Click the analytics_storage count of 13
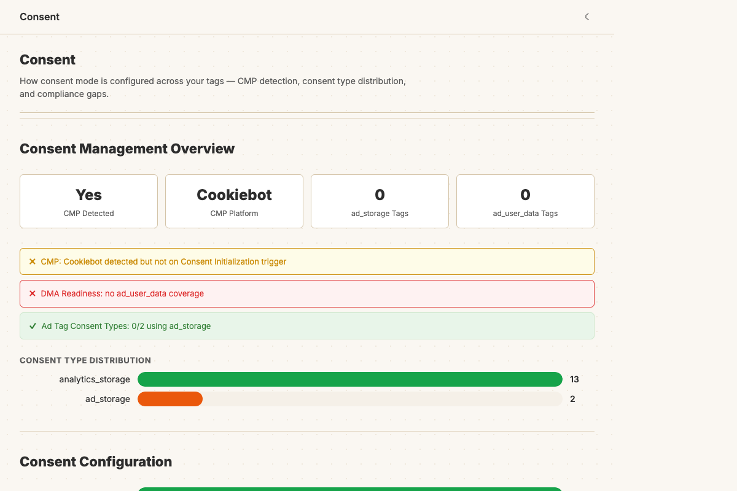Image resolution: width=737 pixels, height=491 pixels. 574,379
